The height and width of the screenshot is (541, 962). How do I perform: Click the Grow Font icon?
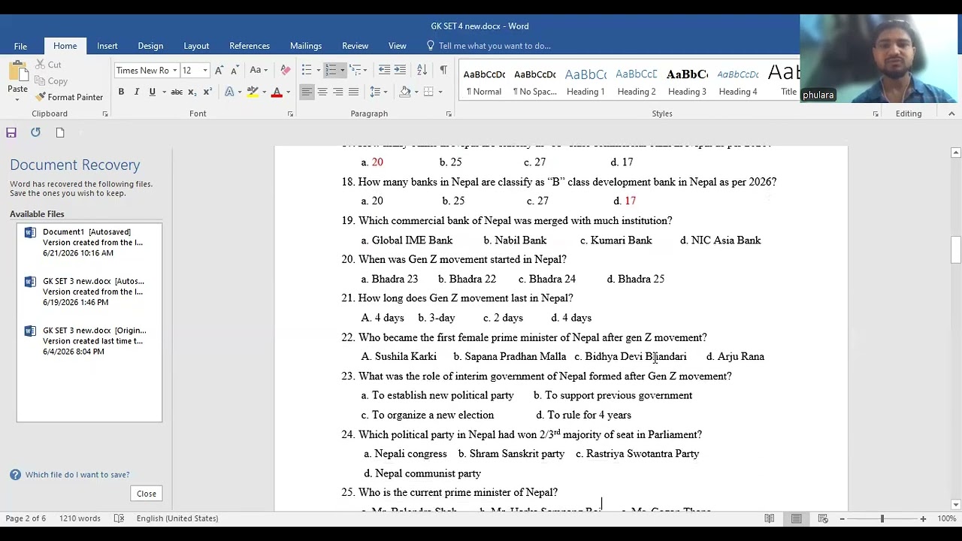tap(219, 70)
